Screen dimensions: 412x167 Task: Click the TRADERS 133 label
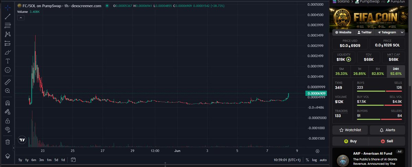tap(341, 113)
